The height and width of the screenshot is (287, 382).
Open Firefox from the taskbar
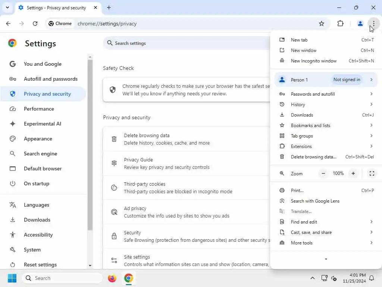tap(112, 278)
